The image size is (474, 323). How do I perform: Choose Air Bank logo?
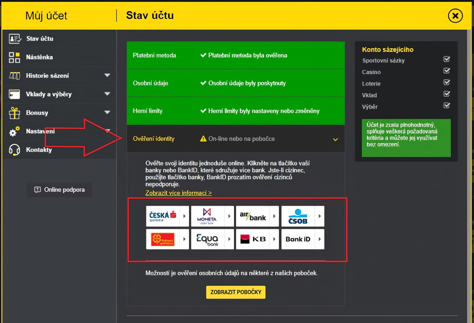253,216
